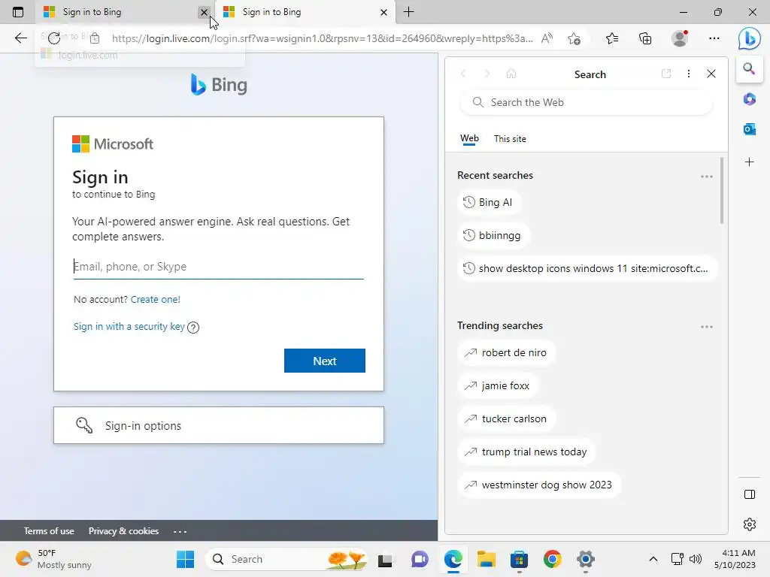The image size is (770, 577).
Task: Open Read aloud icon in address bar
Action: tap(547, 38)
